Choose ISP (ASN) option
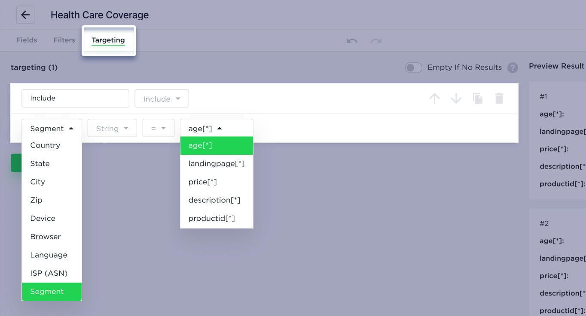This screenshot has width=586, height=316. pyautogui.click(x=49, y=273)
